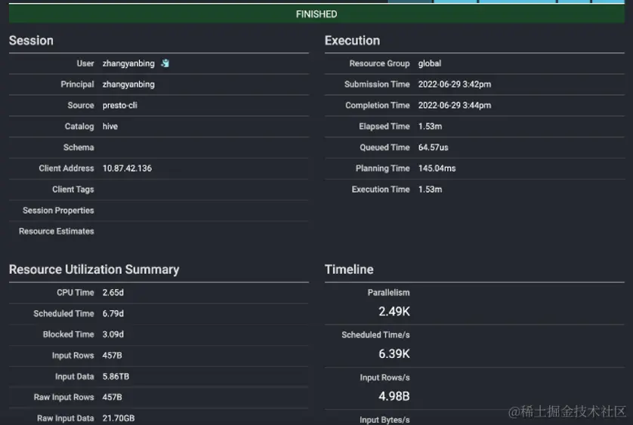Click the Elapsed Time value 1.53m
The width and height of the screenshot is (633, 425).
coord(430,126)
